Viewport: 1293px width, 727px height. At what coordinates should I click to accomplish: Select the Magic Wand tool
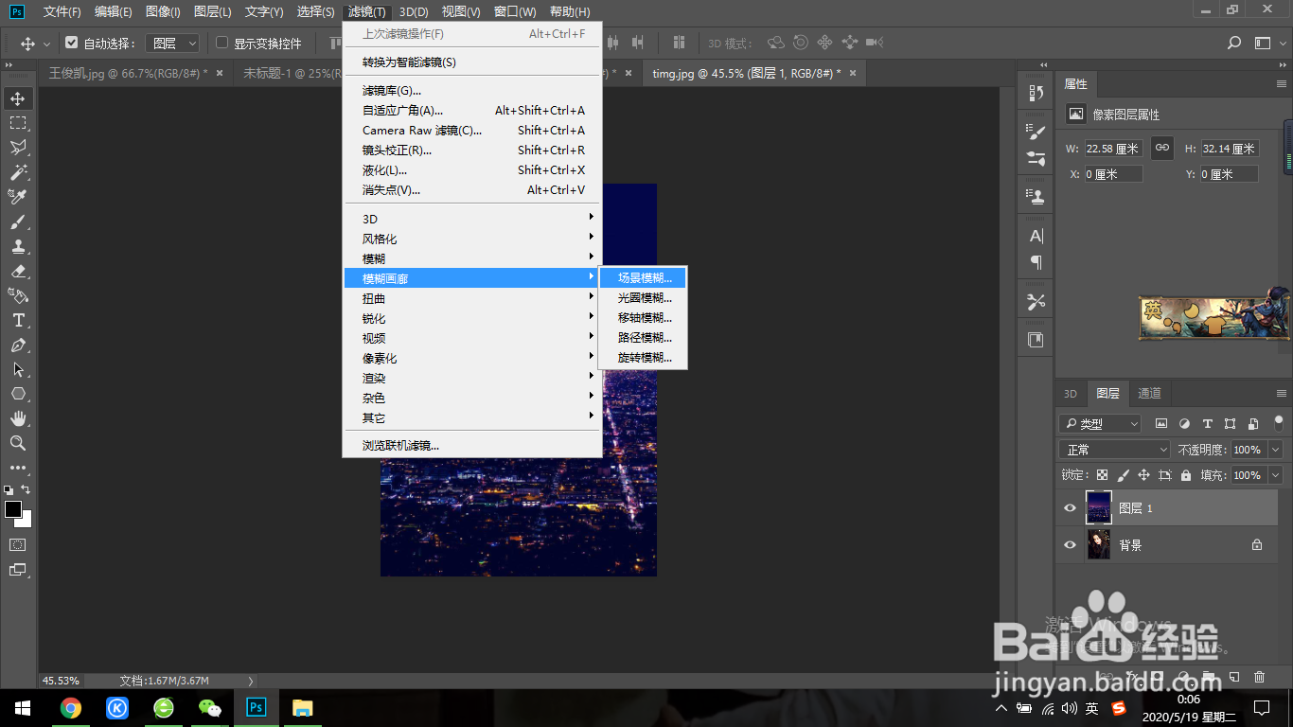[x=18, y=172]
